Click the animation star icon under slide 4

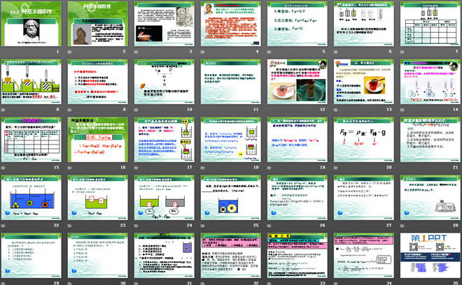coord(203,52)
